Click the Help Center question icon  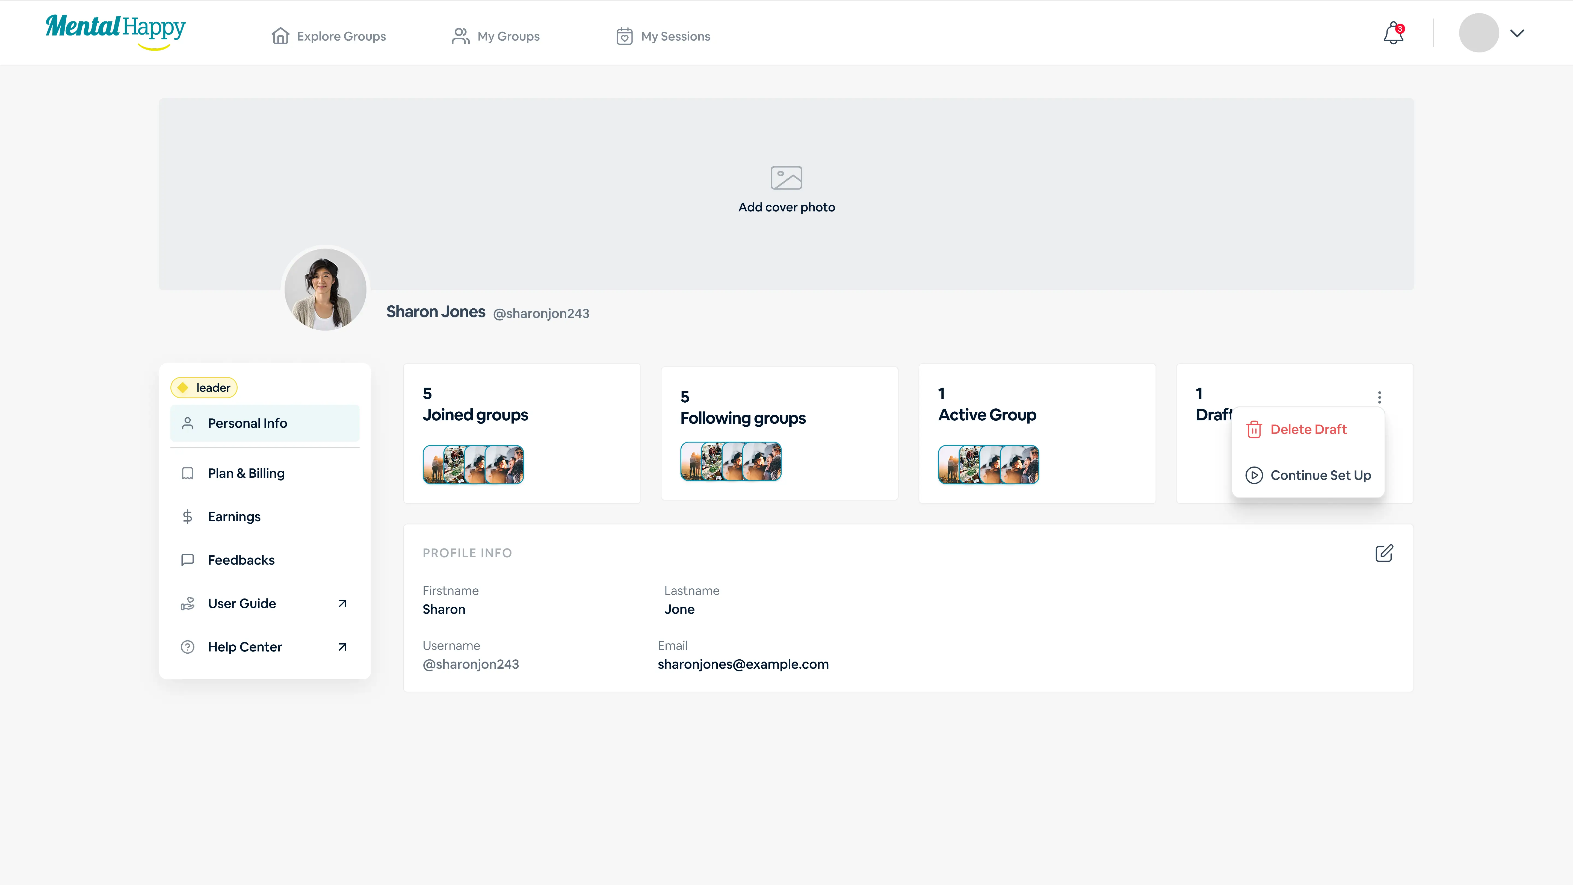pos(187,647)
